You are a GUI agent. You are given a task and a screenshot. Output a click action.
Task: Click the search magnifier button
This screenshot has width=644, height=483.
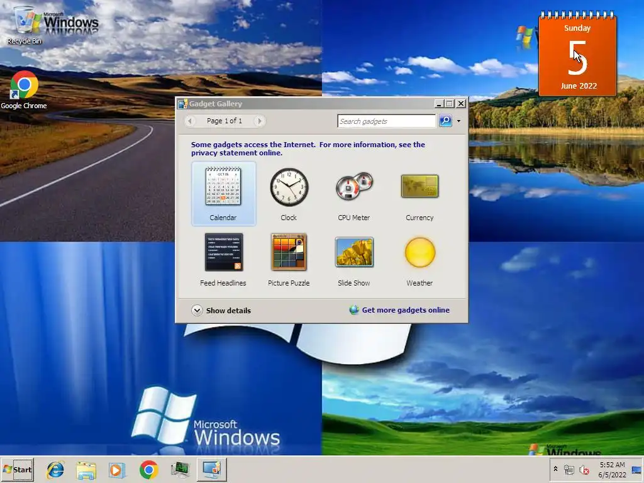click(x=445, y=121)
